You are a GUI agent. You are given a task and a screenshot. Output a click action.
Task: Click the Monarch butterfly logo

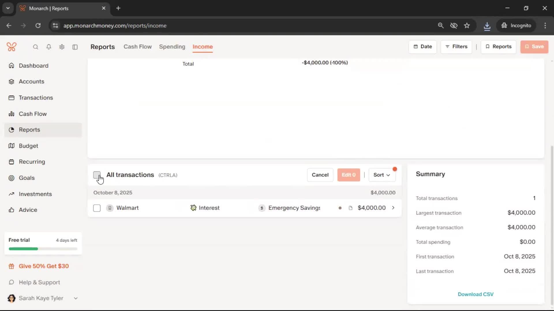tap(12, 47)
